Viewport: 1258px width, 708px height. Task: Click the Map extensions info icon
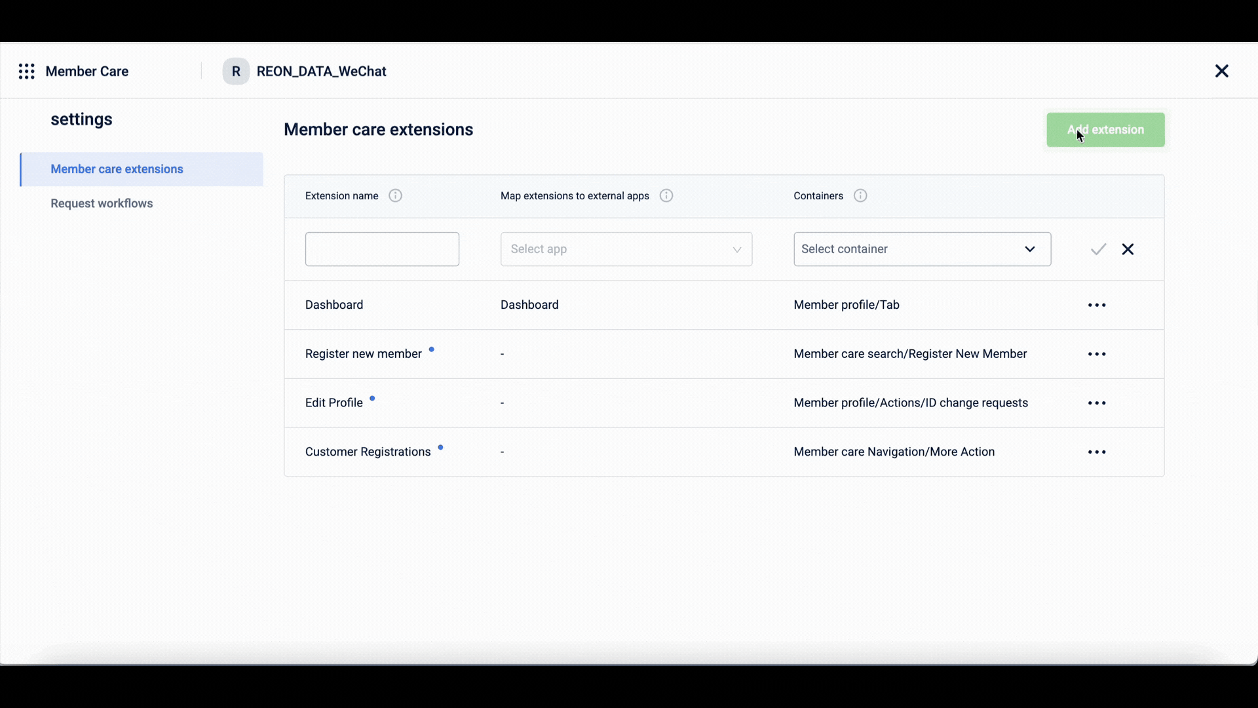(x=666, y=196)
